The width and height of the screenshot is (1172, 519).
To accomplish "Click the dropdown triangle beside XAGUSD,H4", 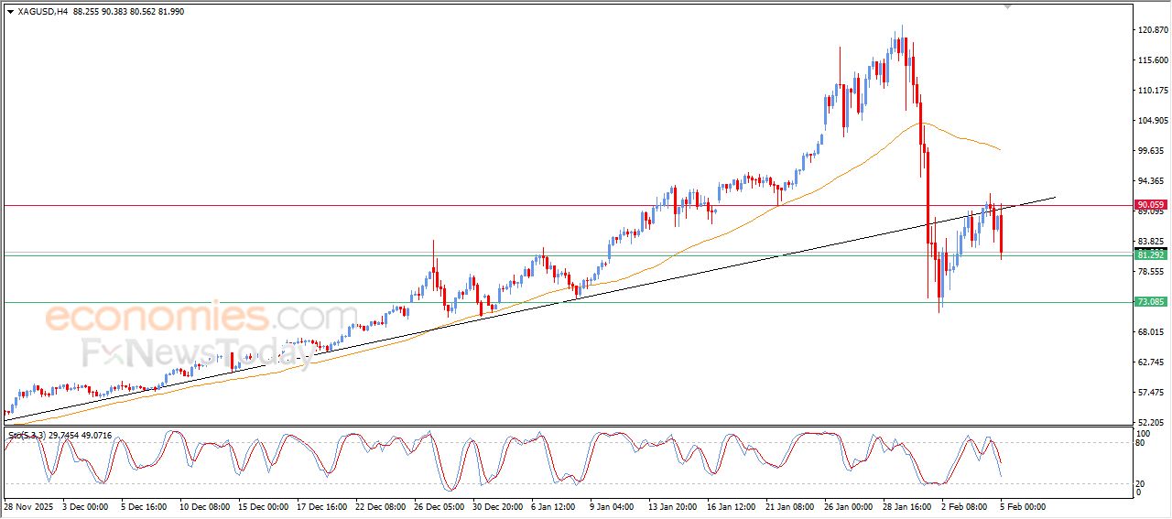I will pyautogui.click(x=10, y=12).
